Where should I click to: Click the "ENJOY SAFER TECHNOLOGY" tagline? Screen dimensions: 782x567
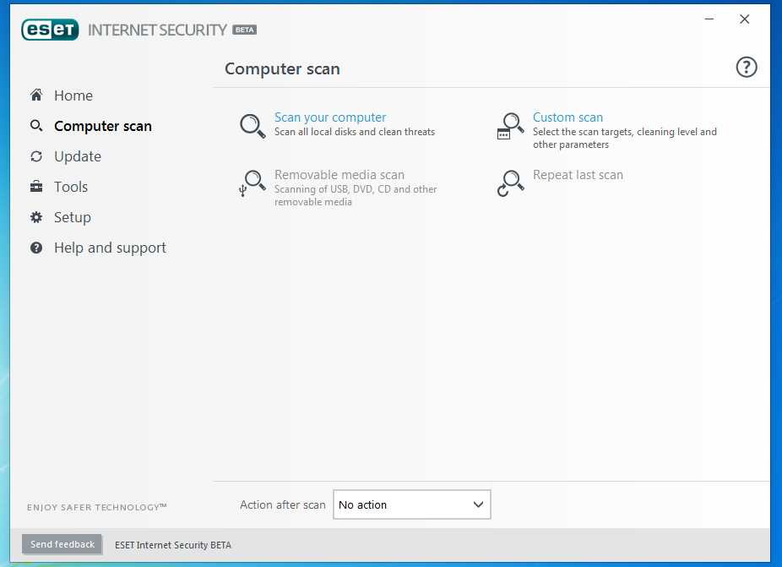click(97, 507)
